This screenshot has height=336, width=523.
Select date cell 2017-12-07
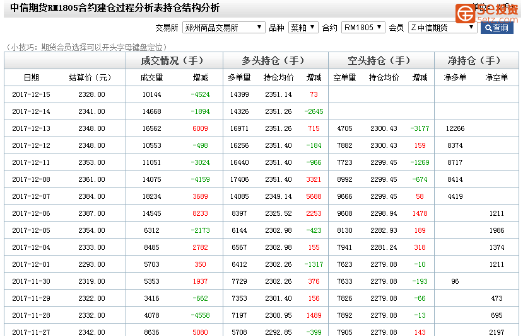click(31, 196)
